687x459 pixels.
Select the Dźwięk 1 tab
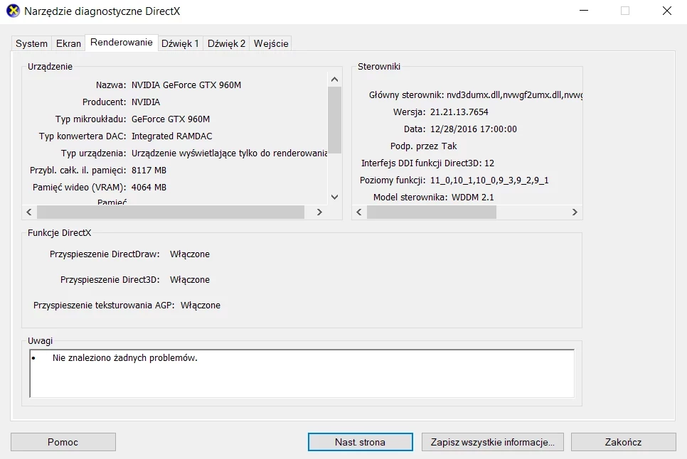point(180,43)
